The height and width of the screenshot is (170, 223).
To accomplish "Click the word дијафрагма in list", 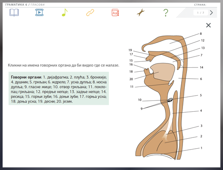I will [57, 77].
